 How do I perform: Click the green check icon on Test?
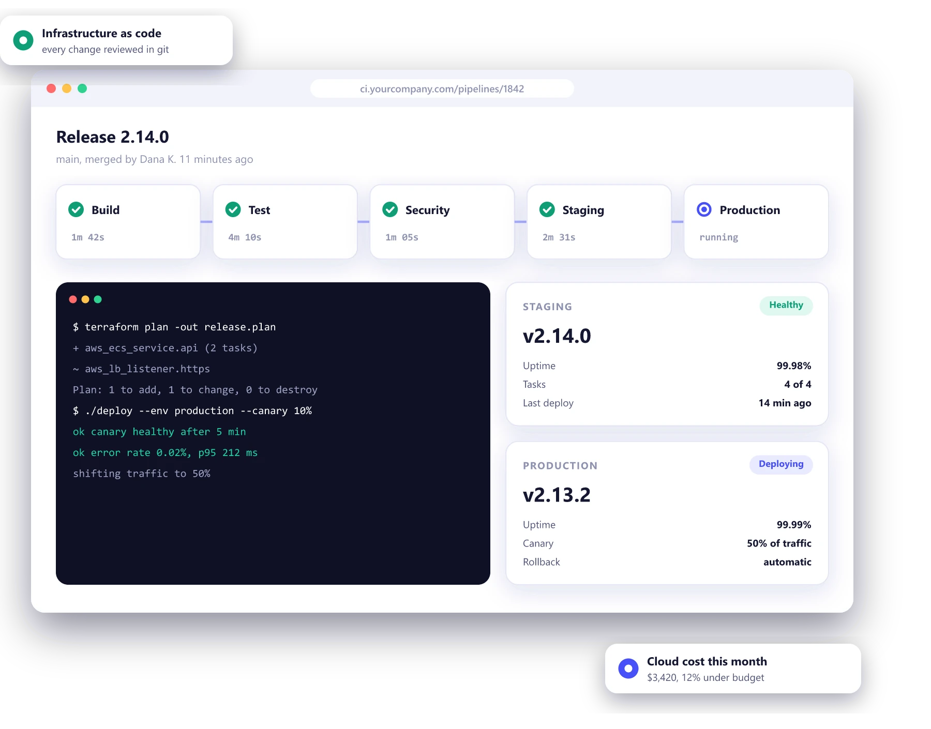point(233,209)
